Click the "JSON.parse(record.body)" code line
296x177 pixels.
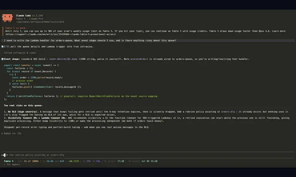pyautogui.click(x=37, y=78)
